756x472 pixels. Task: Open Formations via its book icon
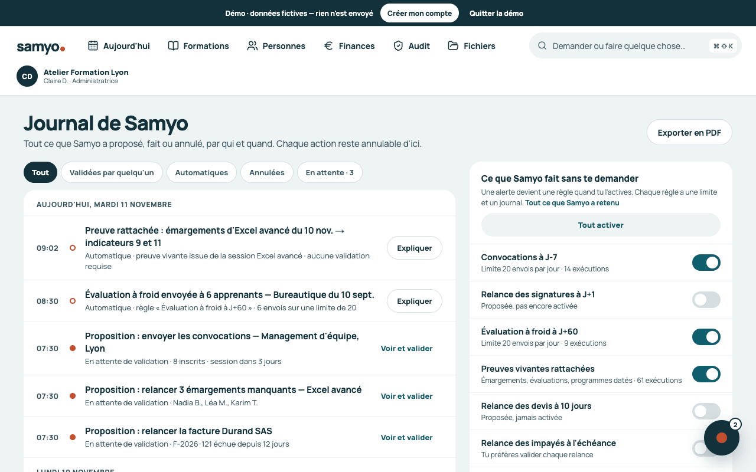coord(173,45)
